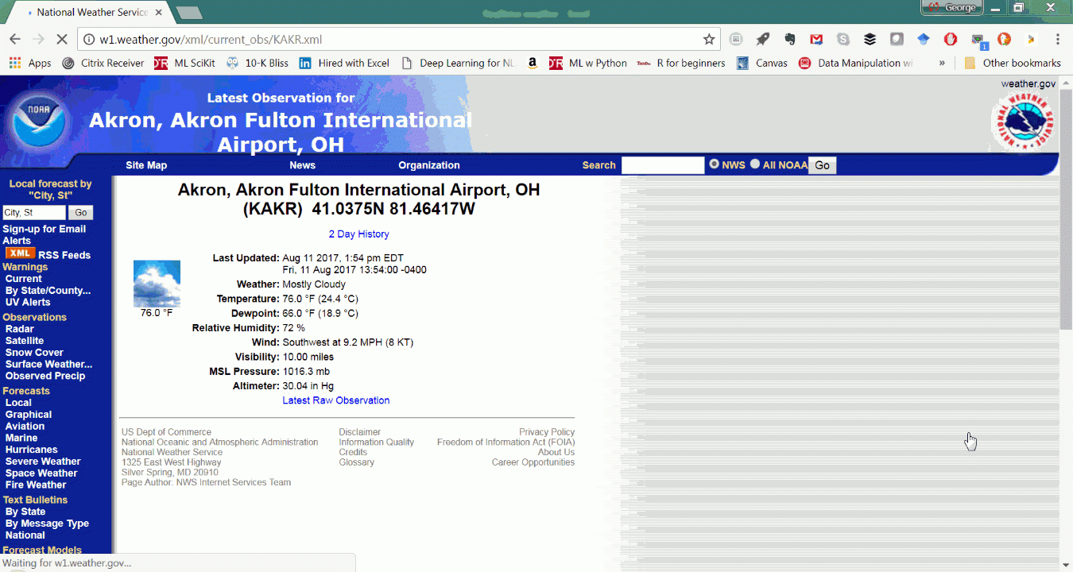Open the Citrix Receiver bookmark
Viewport: 1073px width, 572px height.
click(103, 63)
